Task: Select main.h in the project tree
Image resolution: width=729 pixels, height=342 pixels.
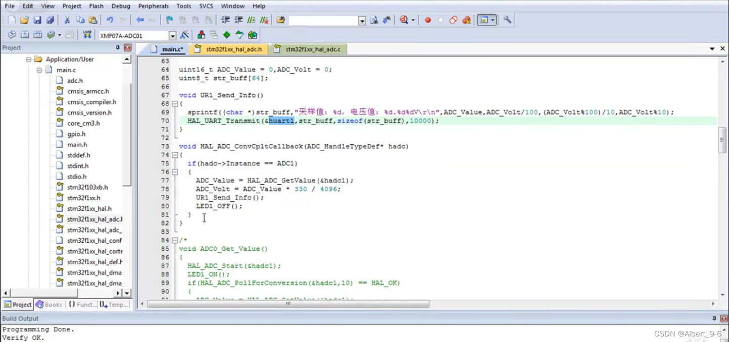Action: [77, 144]
